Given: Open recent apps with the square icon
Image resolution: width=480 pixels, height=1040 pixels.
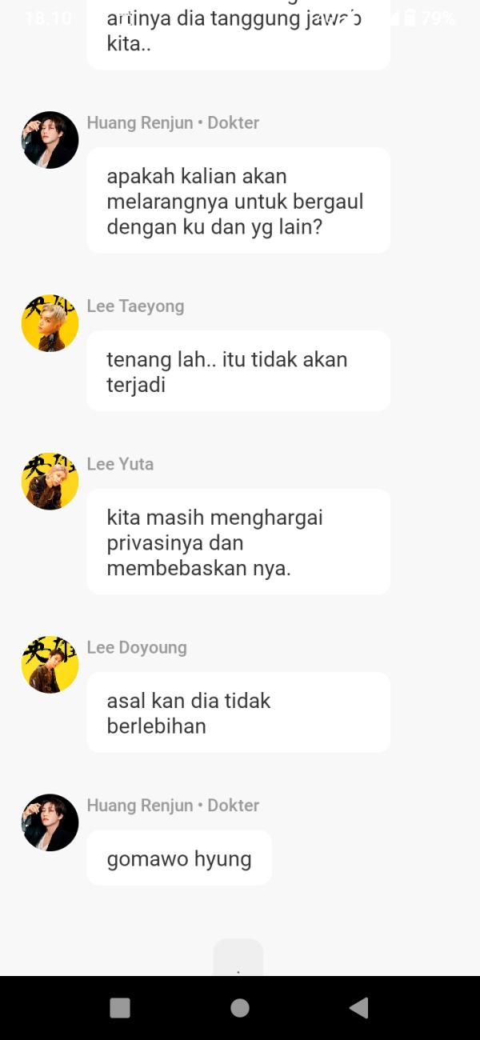Looking at the screenshot, I should (x=120, y=1007).
